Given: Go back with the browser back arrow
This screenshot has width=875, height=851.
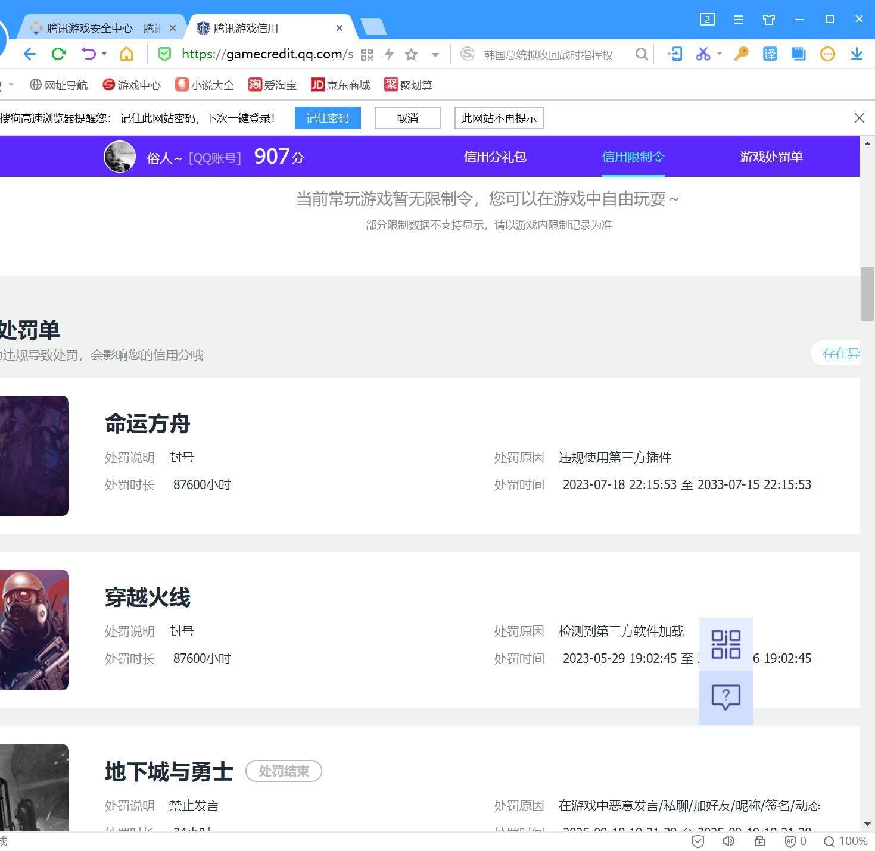Looking at the screenshot, I should [x=29, y=54].
